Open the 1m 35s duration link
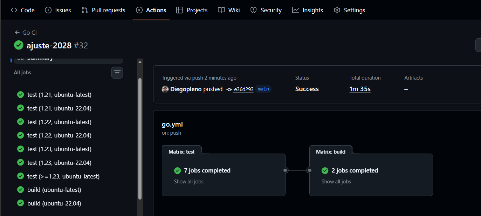The image size is (481, 216). point(360,89)
